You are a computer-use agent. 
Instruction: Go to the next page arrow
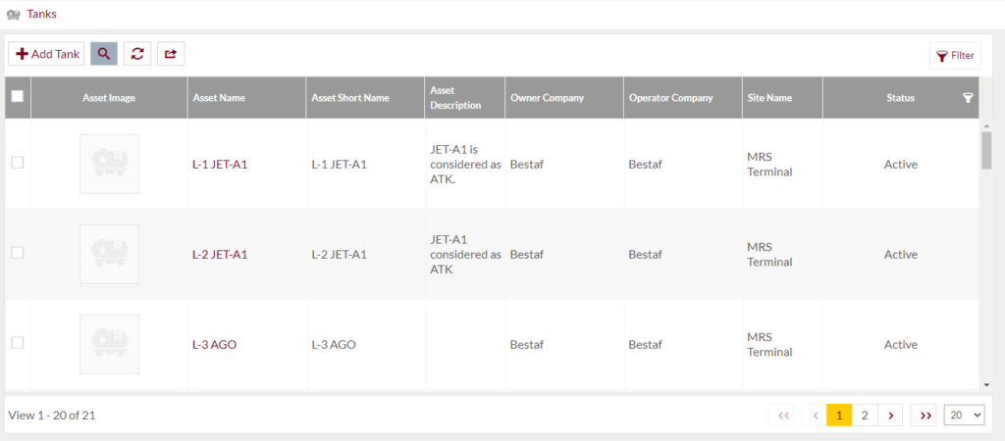pos(890,416)
